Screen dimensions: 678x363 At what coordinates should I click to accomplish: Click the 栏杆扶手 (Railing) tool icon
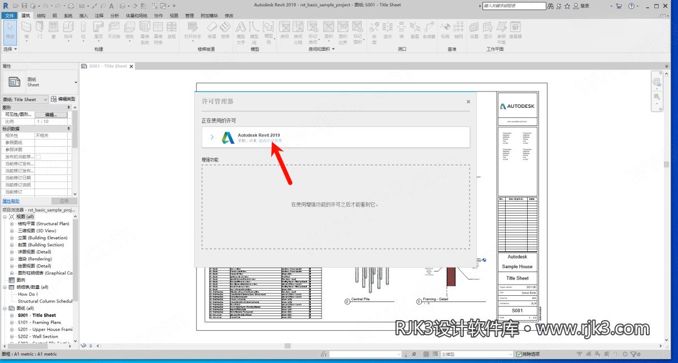193,27
